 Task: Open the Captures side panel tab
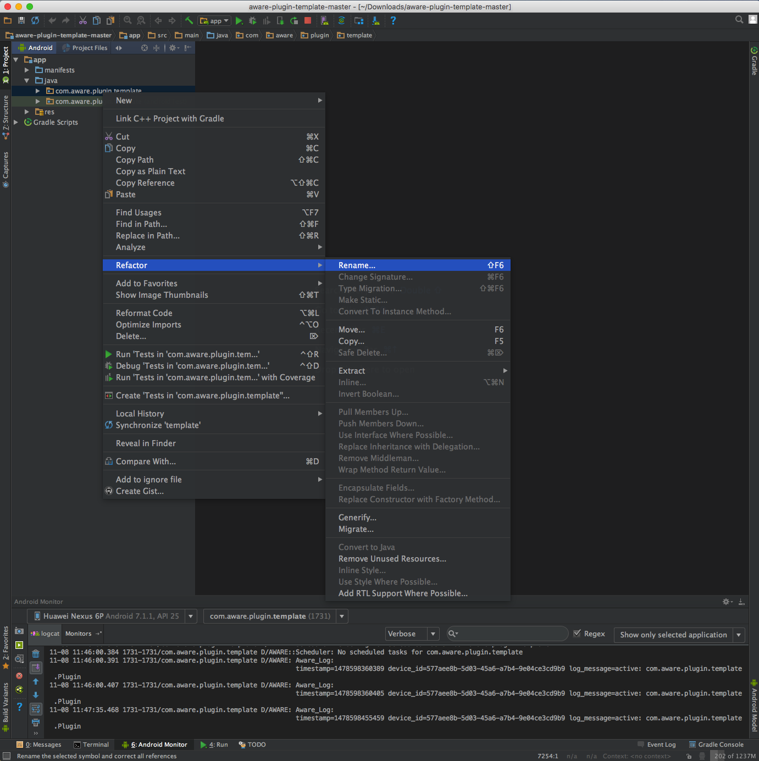point(5,170)
